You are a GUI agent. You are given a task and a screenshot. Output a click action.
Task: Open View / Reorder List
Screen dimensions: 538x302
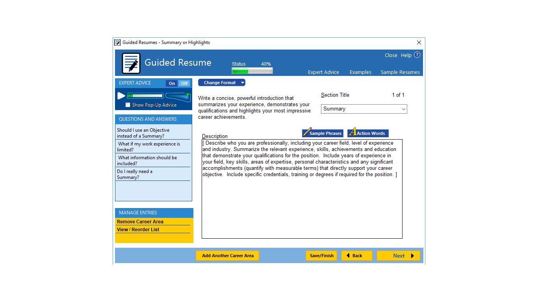coord(138,230)
